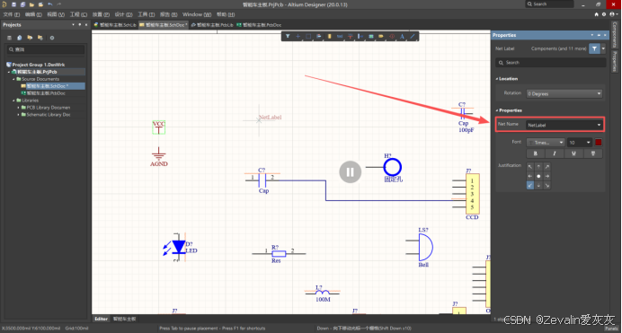Collapse the Libraries folder

click(13, 101)
